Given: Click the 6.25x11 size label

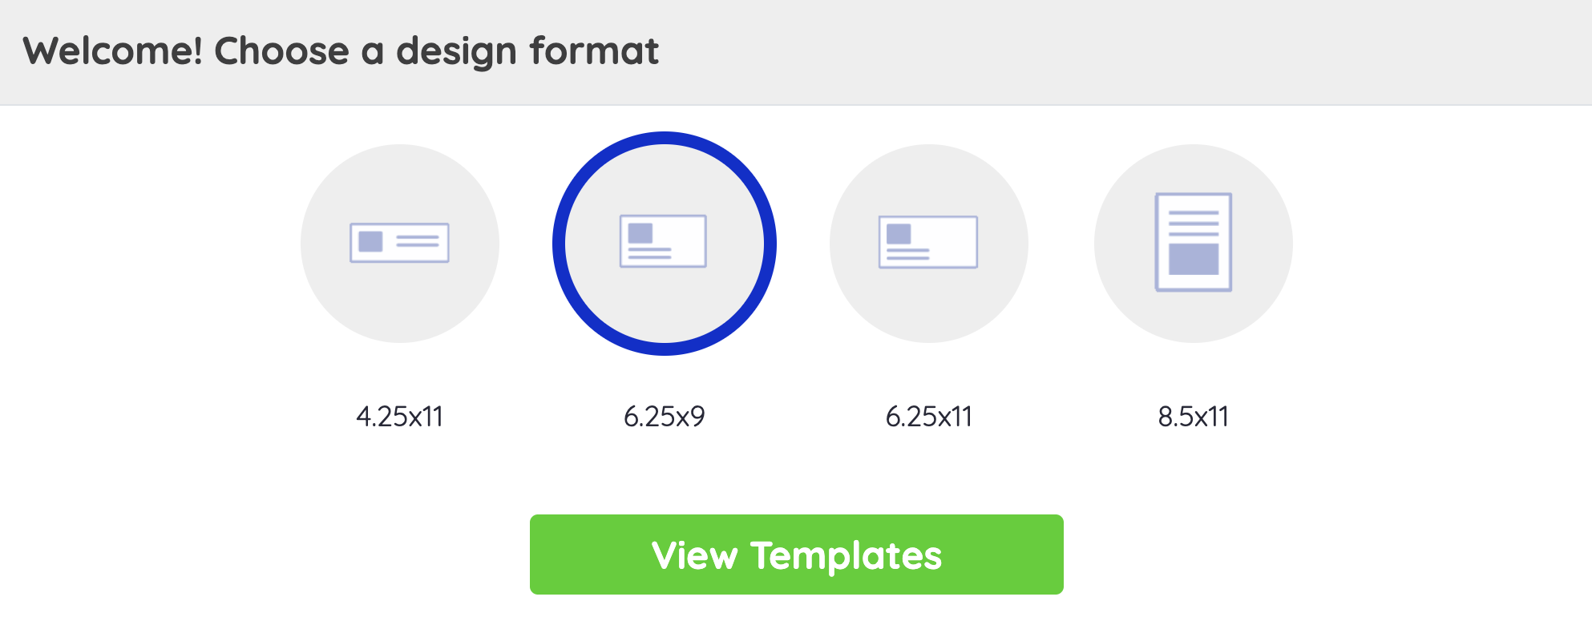Looking at the screenshot, I should (928, 417).
